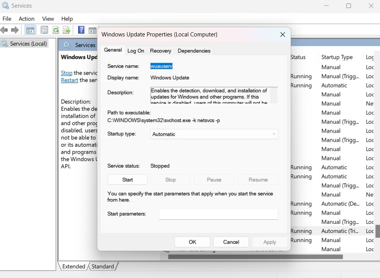Image resolution: width=380 pixels, height=278 pixels.
Task: Confirm the dialog with OK
Action: pyautogui.click(x=192, y=242)
